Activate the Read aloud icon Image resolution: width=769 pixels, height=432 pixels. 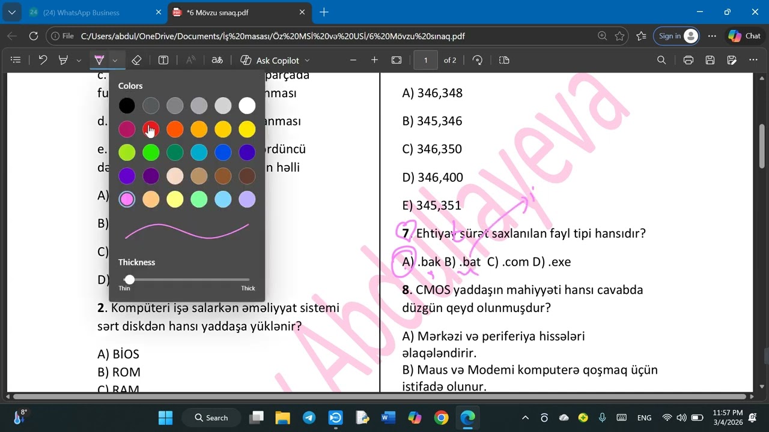pyautogui.click(x=190, y=60)
